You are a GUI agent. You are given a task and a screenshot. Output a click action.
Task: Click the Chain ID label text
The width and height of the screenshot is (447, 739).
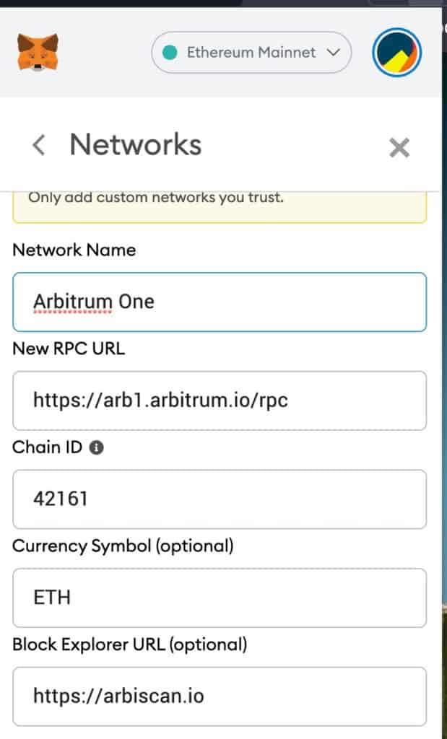(47, 447)
